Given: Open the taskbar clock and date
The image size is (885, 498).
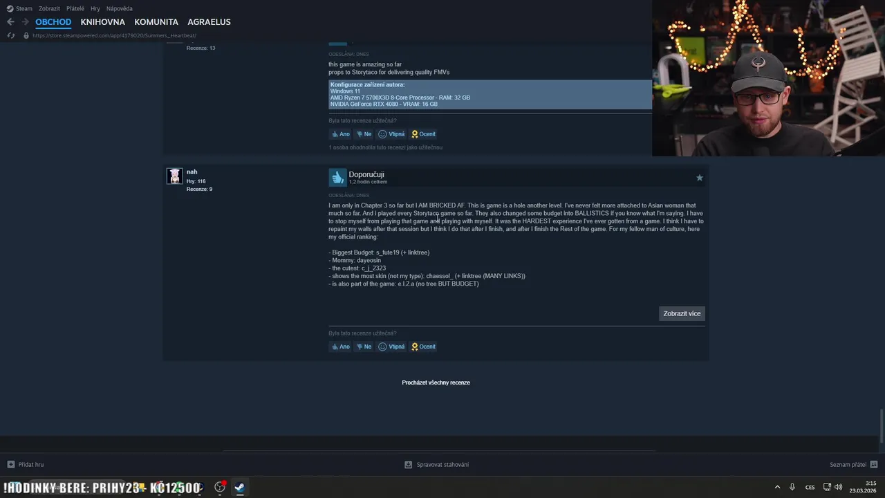Looking at the screenshot, I should pos(863,487).
